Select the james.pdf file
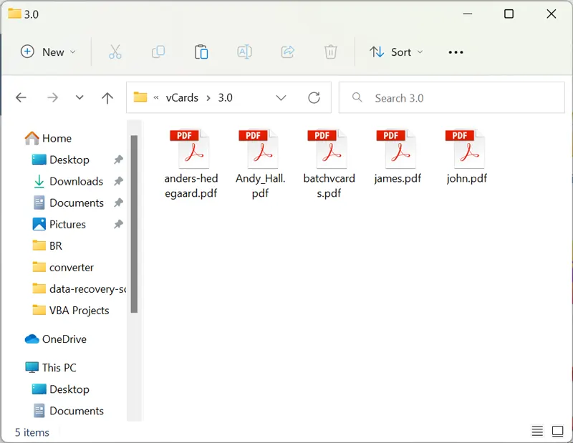Image resolution: width=573 pixels, height=443 pixels. point(398,157)
